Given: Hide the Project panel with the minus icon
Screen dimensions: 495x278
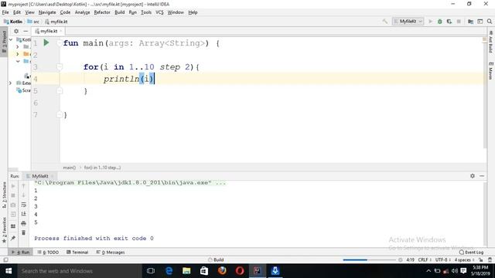Looking at the screenshot, I should click(26, 31).
